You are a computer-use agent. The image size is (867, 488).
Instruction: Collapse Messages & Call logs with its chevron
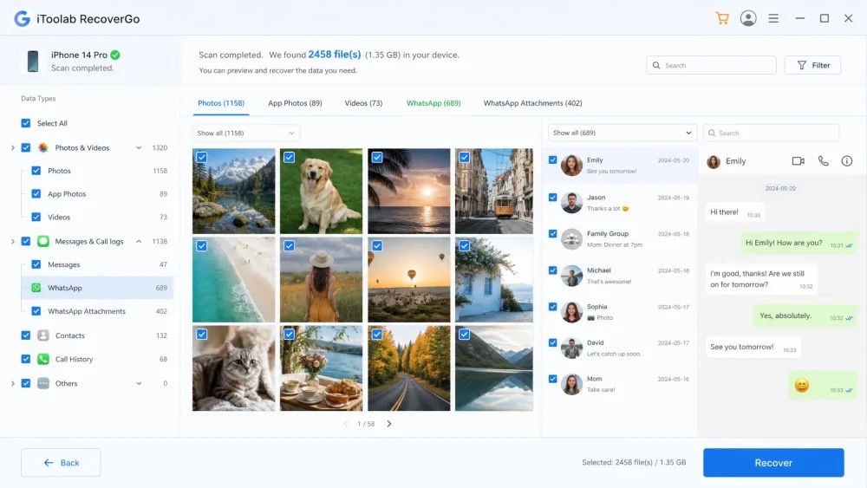tap(139, 242)
